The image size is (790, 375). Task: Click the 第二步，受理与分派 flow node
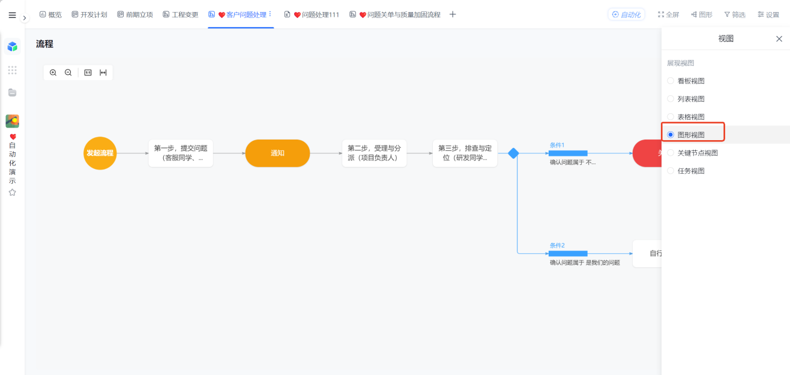point(374,153)
